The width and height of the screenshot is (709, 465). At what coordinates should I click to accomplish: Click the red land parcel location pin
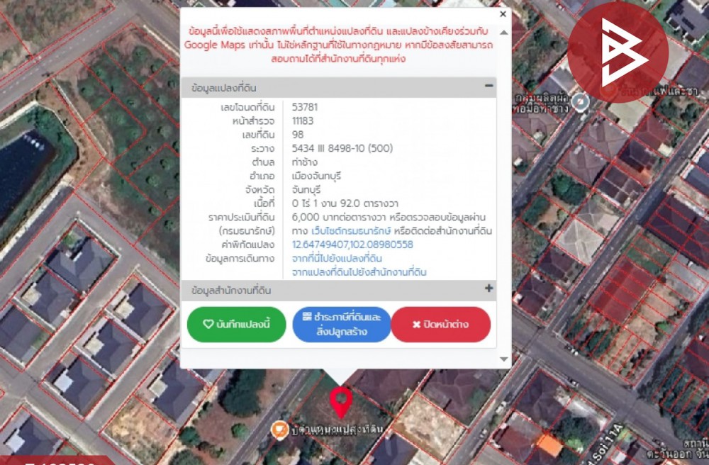(x=340, y=401)
